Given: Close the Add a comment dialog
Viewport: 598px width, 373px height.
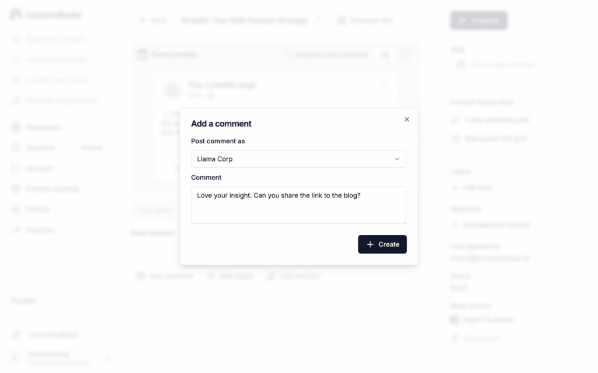Looking at the screenshot, I should pyautogui.click(x=407, y=119).
